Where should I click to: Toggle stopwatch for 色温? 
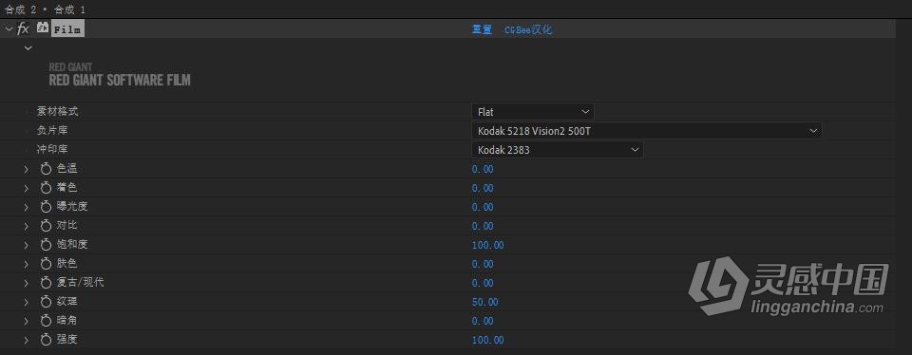click(x=46, y=169)
